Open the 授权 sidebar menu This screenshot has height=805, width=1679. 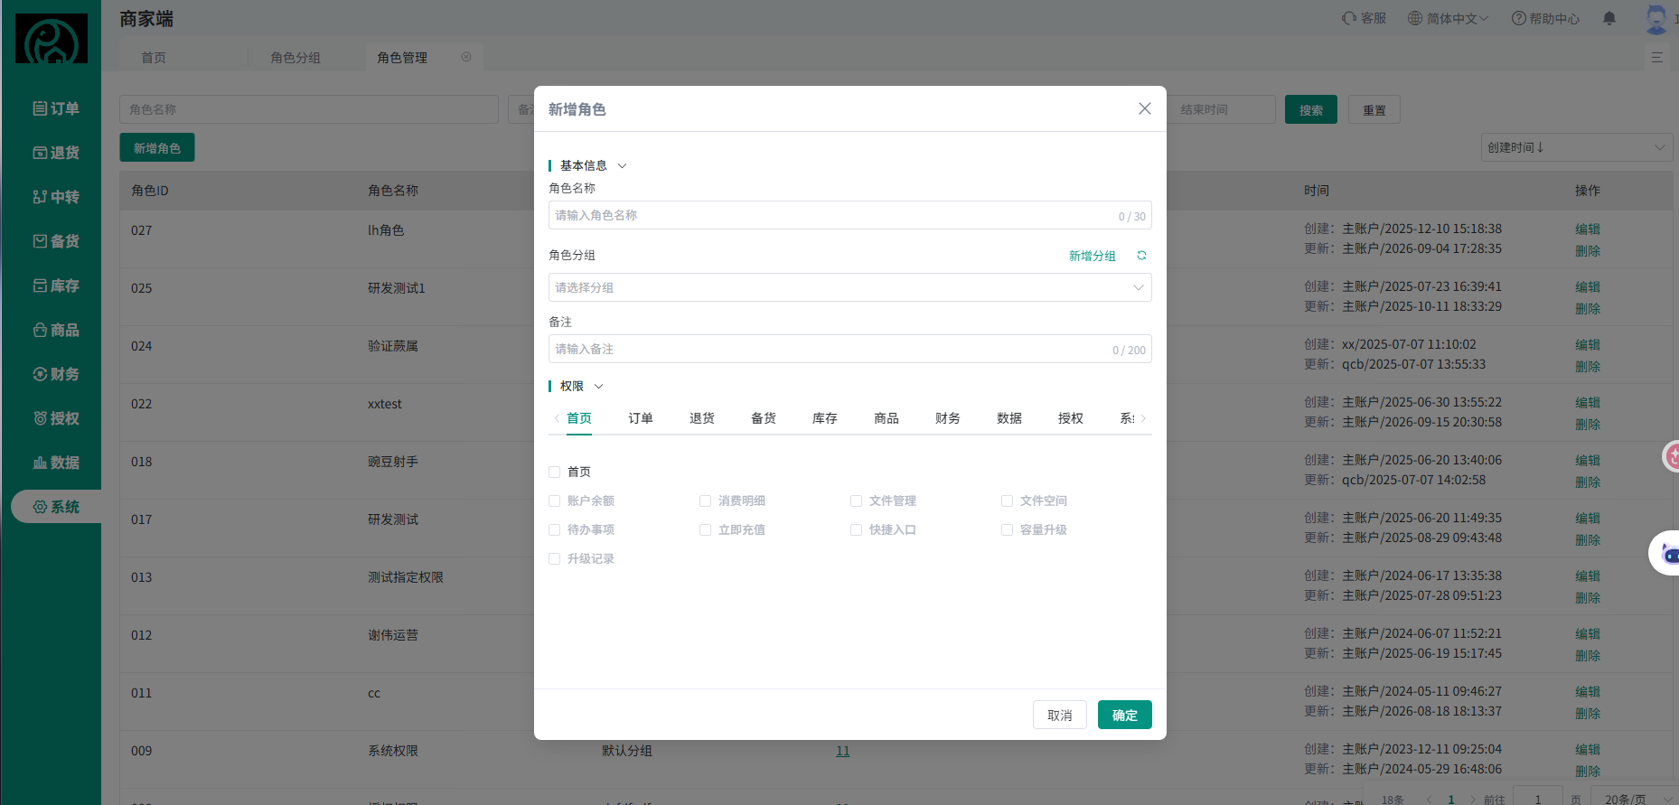tap(56, 418)
